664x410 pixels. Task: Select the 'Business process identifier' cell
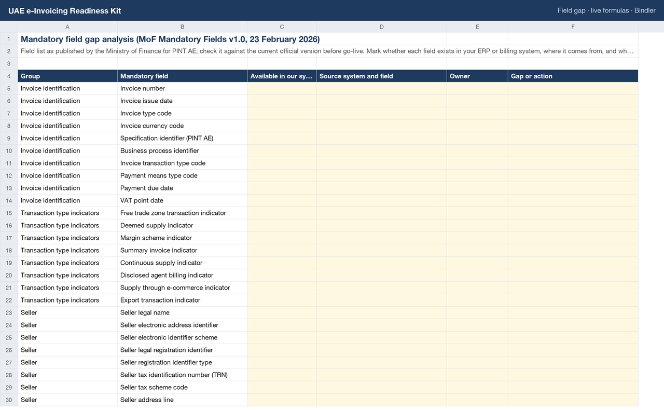click(x=182, y=151)
